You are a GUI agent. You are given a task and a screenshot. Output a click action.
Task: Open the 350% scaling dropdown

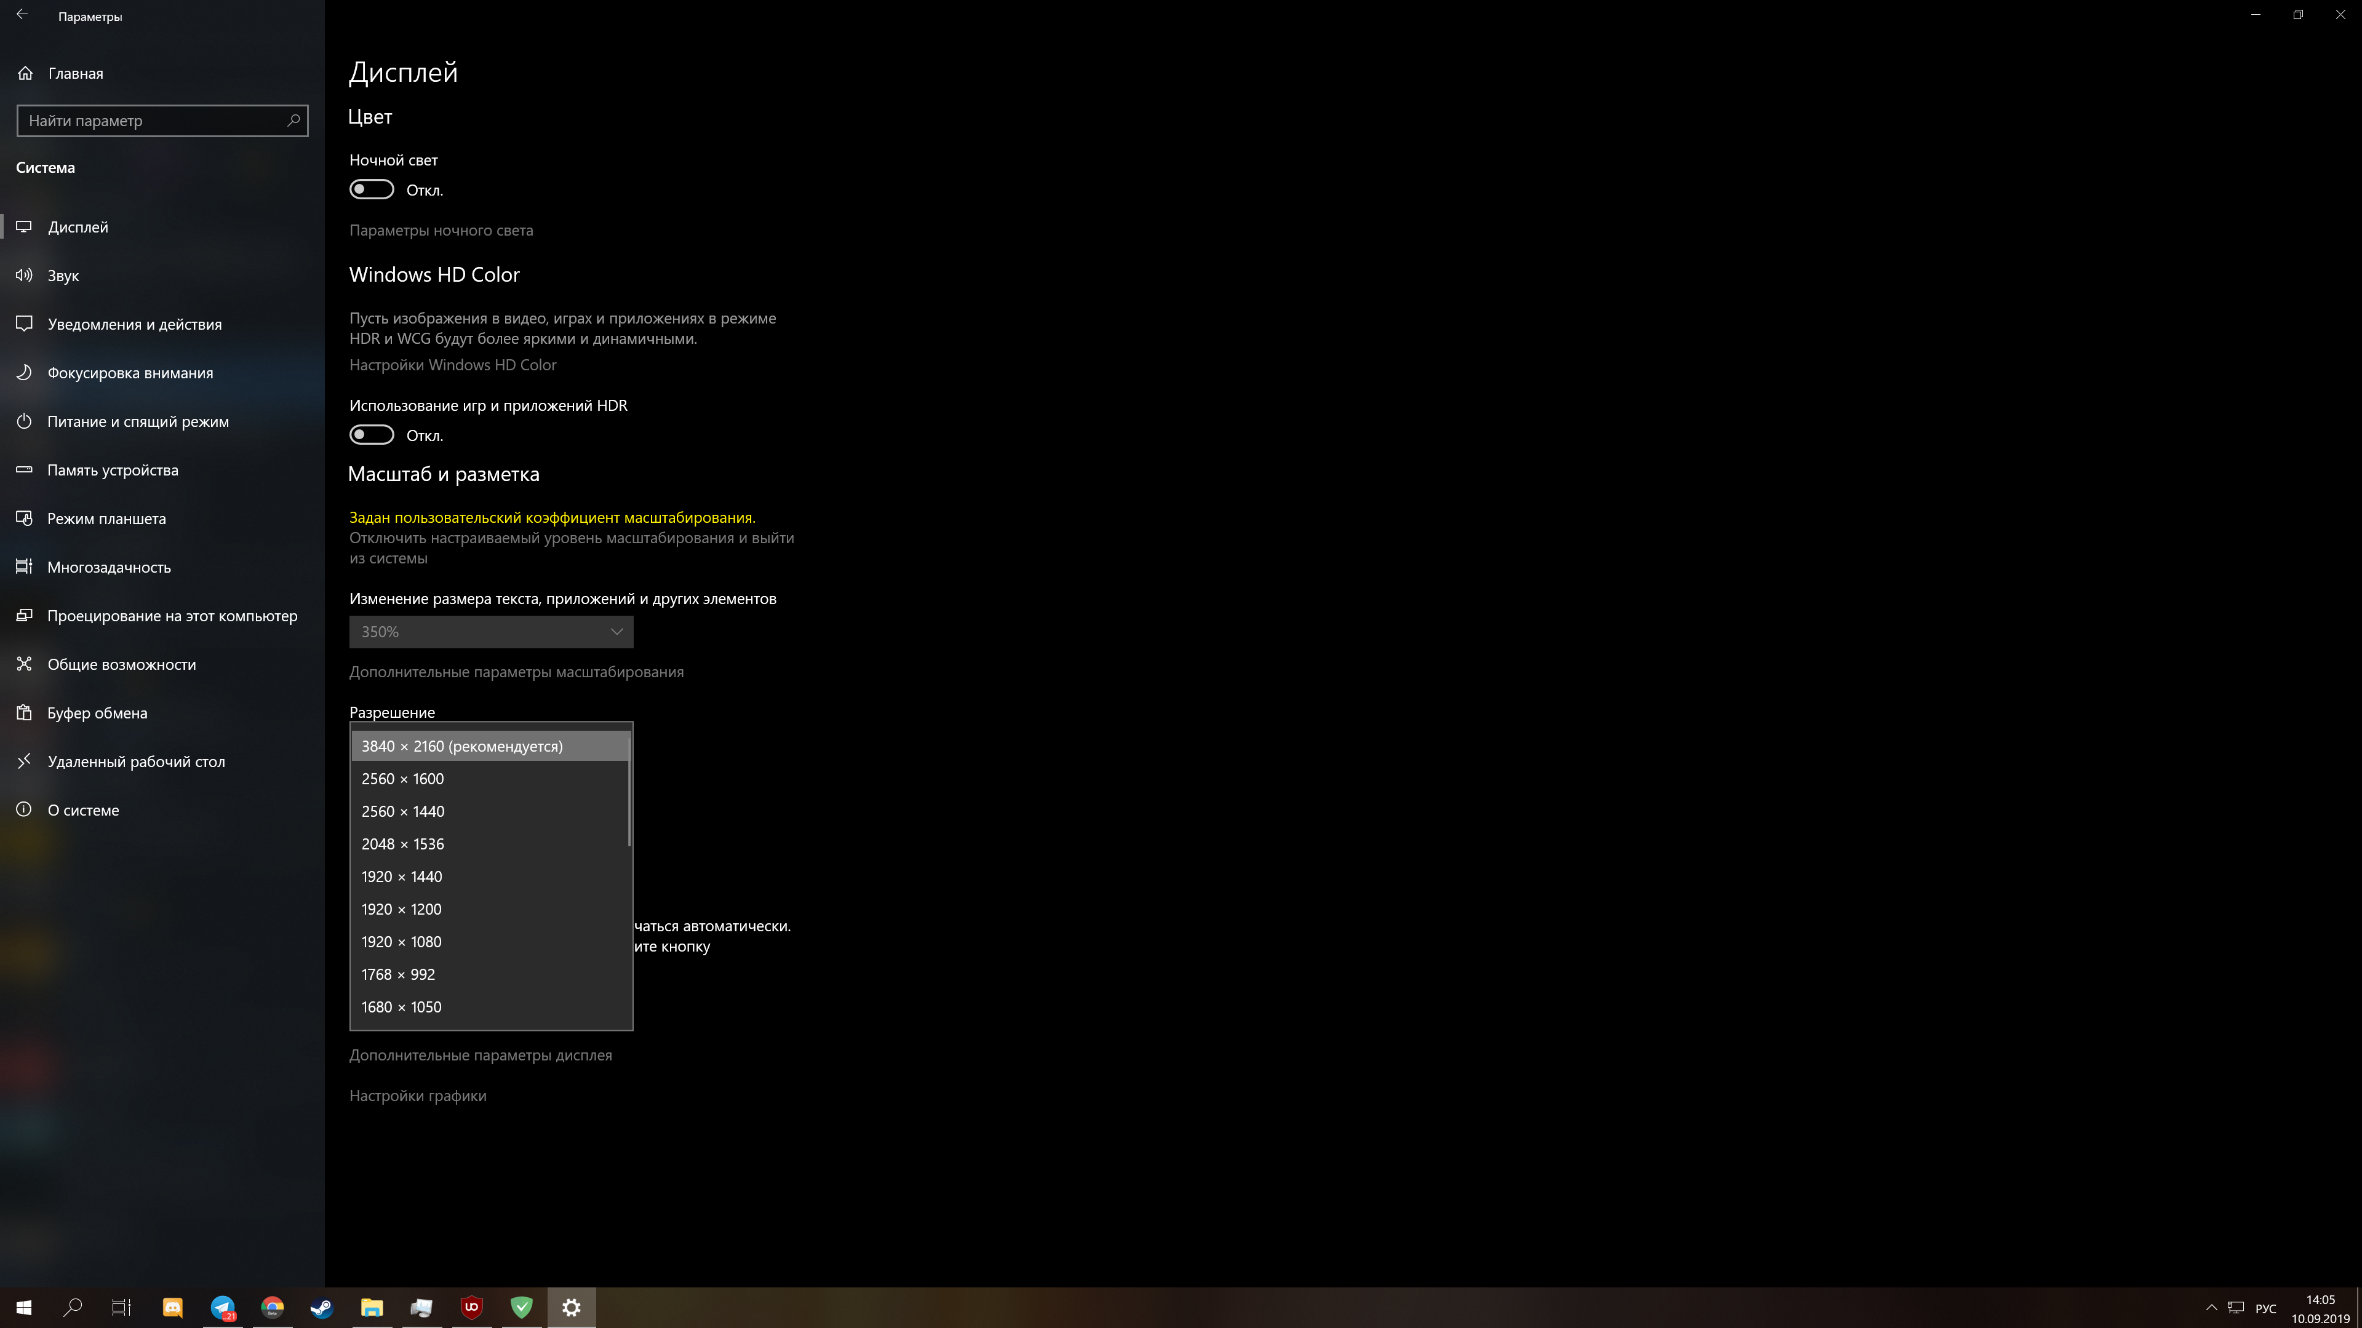point(492,632)
